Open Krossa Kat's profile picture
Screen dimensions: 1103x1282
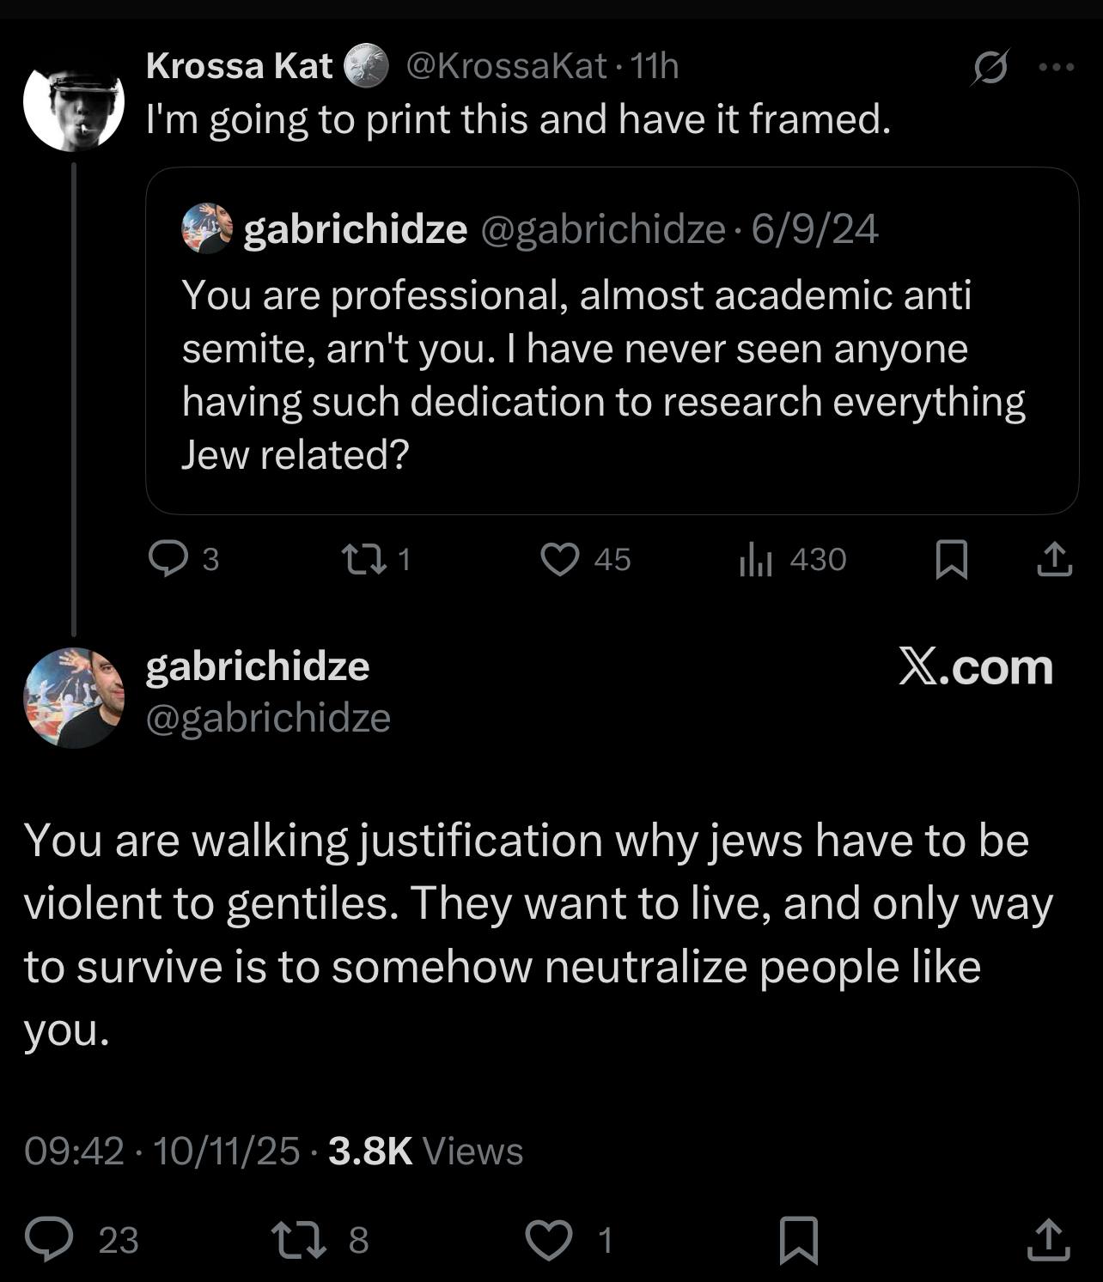pos(74,101)
